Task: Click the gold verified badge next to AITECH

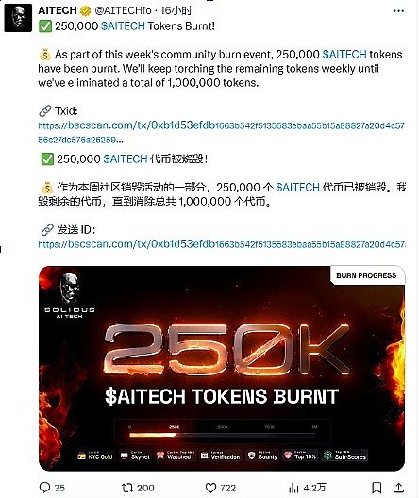Action: pyautogui.click(x=85, y=10)
